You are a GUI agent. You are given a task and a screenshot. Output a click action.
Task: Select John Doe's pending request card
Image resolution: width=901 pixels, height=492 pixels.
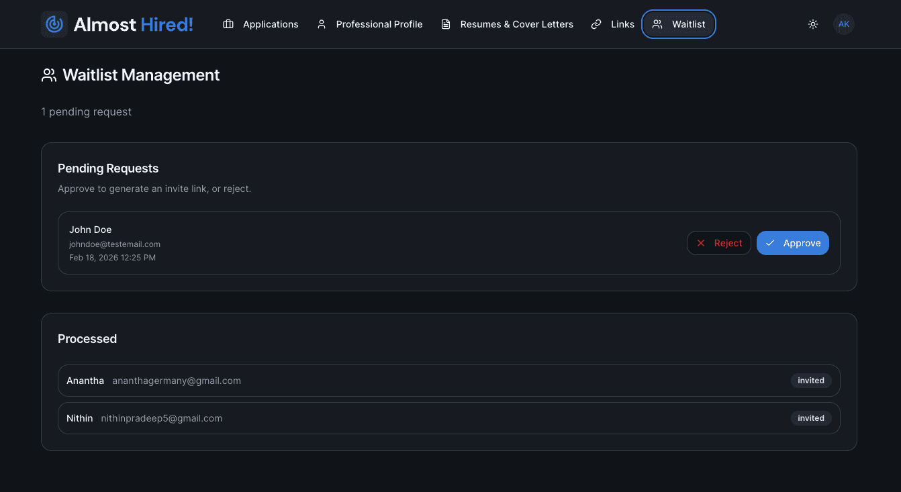tap(449, 243)
